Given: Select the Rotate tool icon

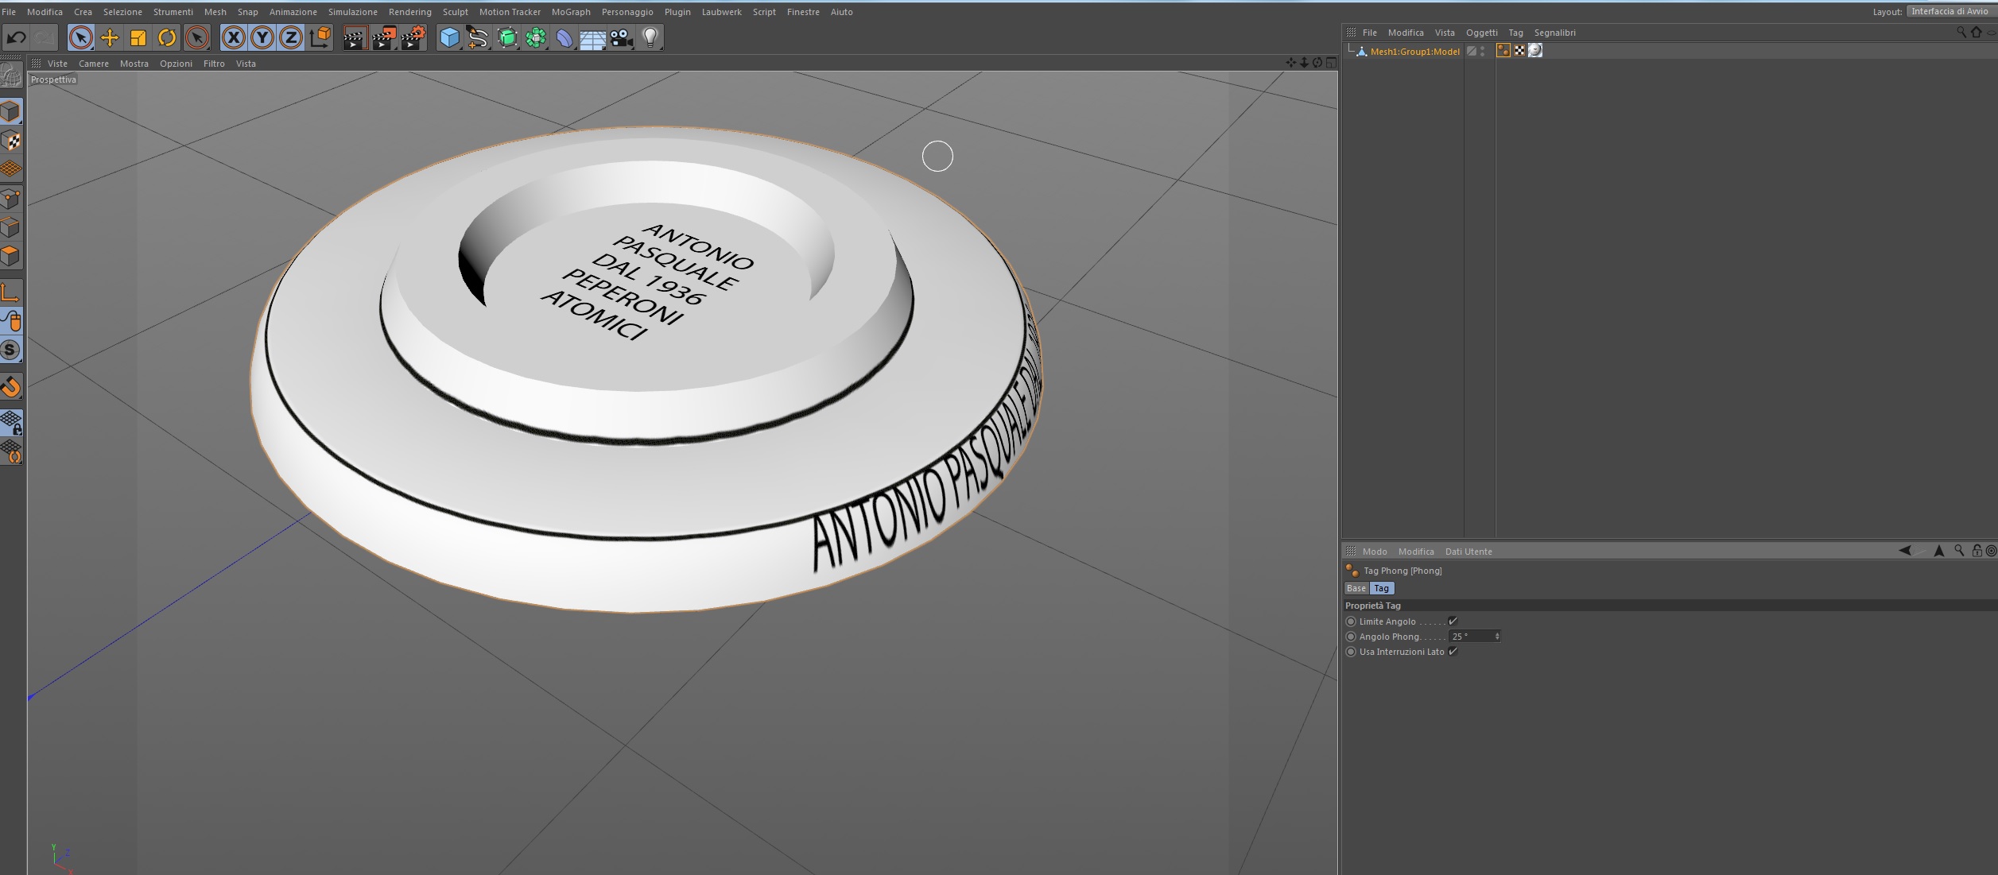Looking at the screenshot, I should pos(167,37).
